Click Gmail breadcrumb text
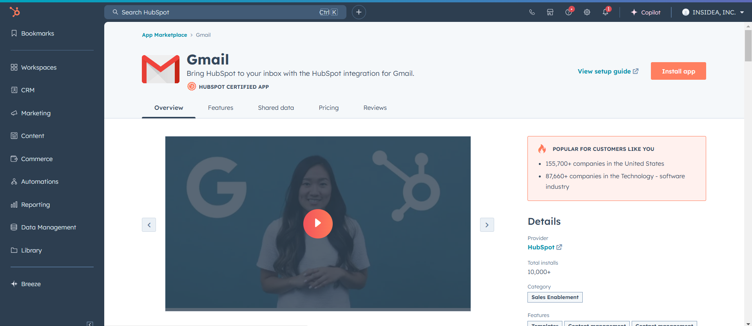Image resolution: width=752 pixels, height=326 pixels. pos(203,35)
